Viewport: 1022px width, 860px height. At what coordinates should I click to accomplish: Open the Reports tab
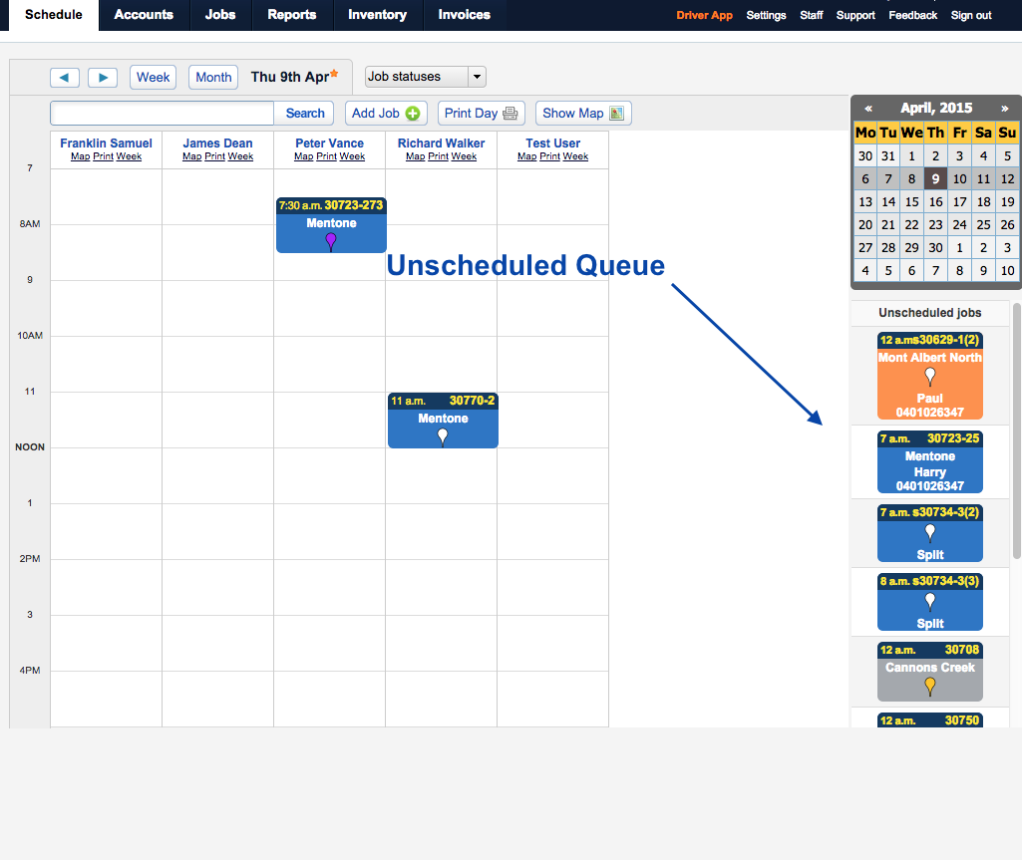292,15
